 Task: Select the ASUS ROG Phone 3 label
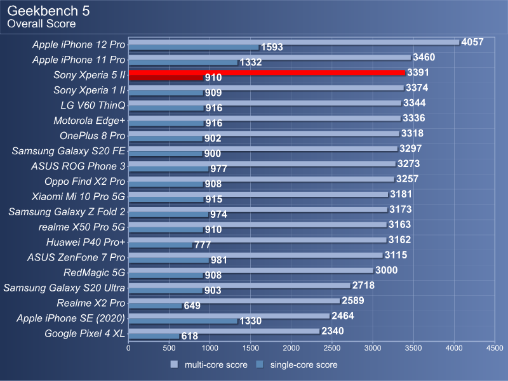pos(78,166)
